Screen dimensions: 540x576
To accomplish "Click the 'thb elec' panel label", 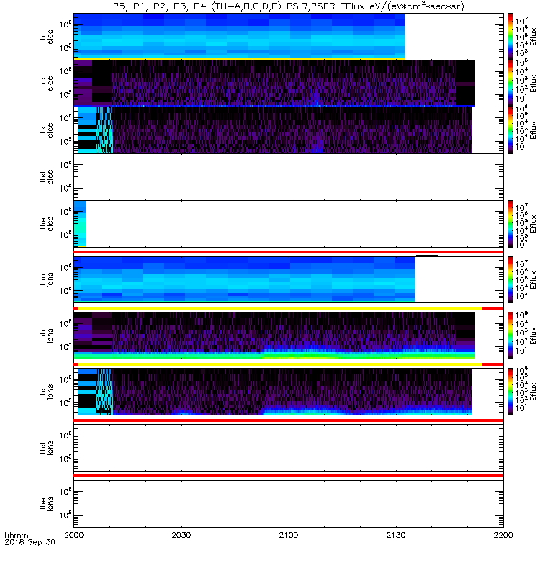I will coord(47,84).
